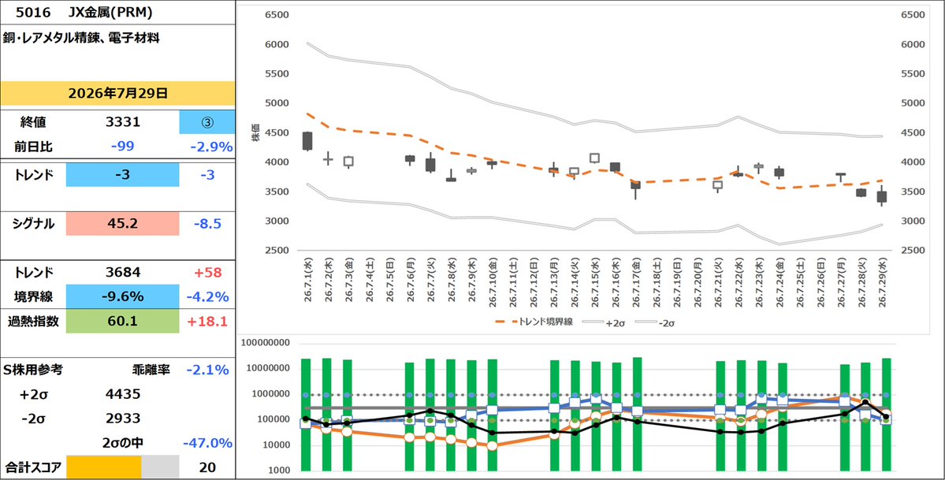Click the 26.7.17(金) date label

636,281
